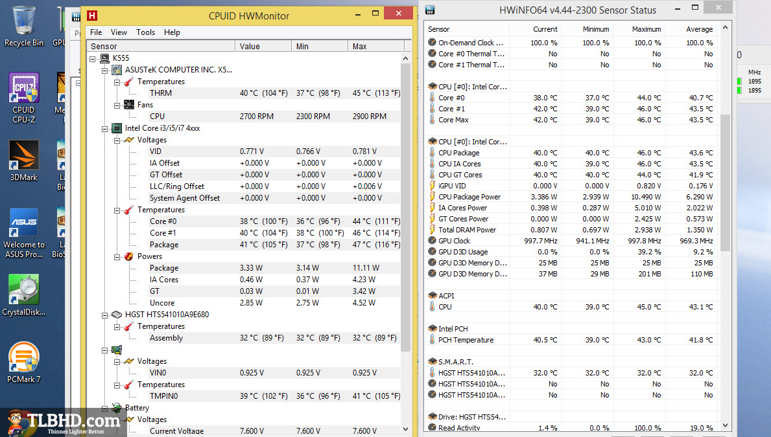Click On-Demand Clock sensor icon
Screen dimensions: 771x437
pos(433,43)
